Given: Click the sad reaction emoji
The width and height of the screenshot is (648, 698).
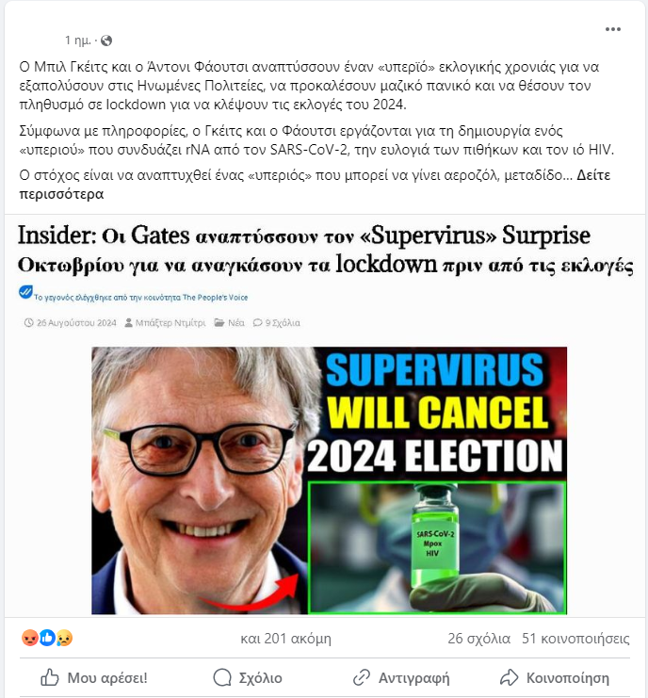Looking at the screenshot, I should [x=65, y=638].
